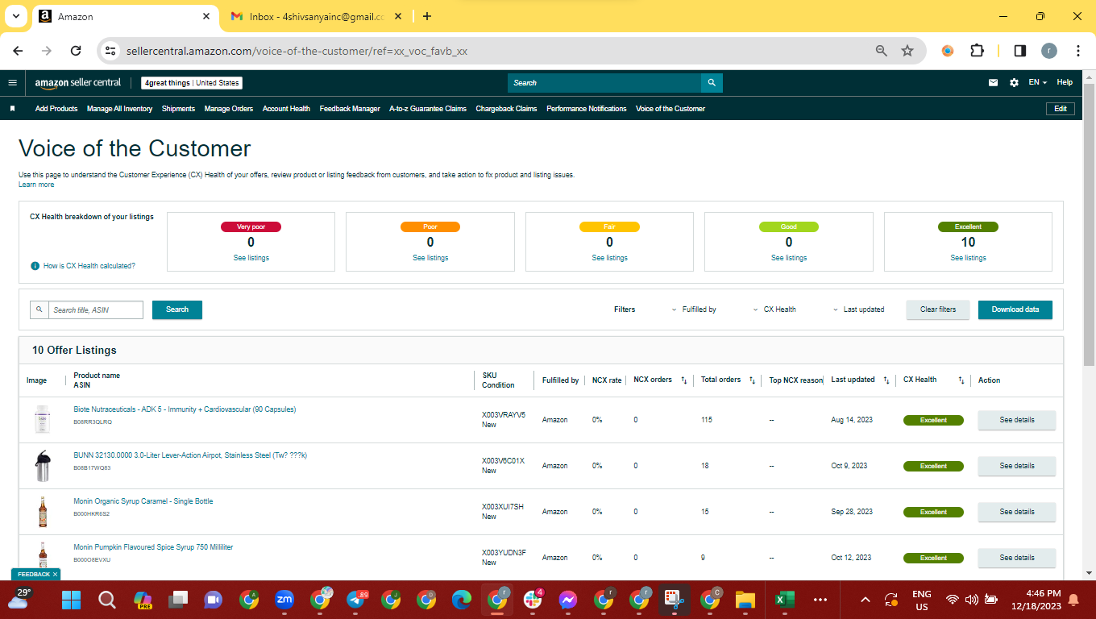Navigate to Manage Orders
The width and height of the screenshot is (1096, 619).
(229, 109)
